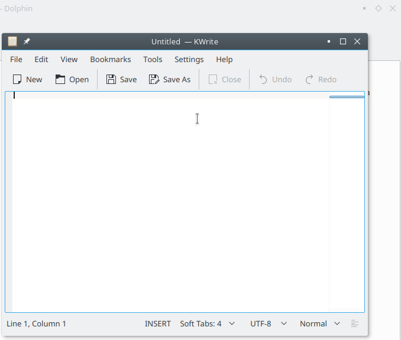Viewport: 401px width, 340px height.
Task: Click the Save As toolbar button
Action: pyautogui.click(x=170, y=79)
